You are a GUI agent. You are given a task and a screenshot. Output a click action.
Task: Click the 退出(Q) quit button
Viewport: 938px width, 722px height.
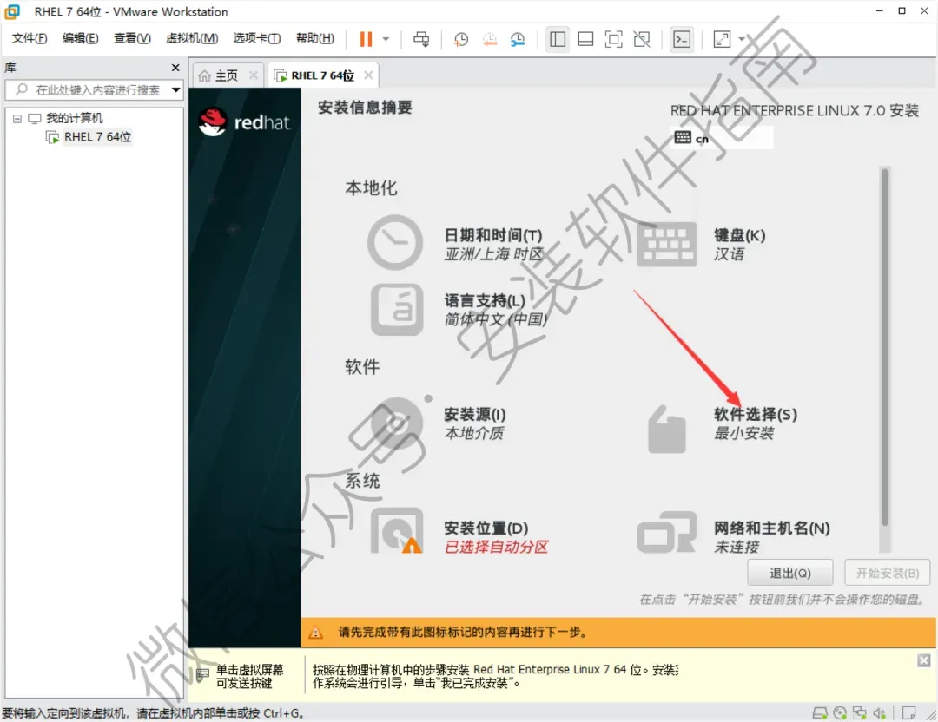click(x=789, y=574)
